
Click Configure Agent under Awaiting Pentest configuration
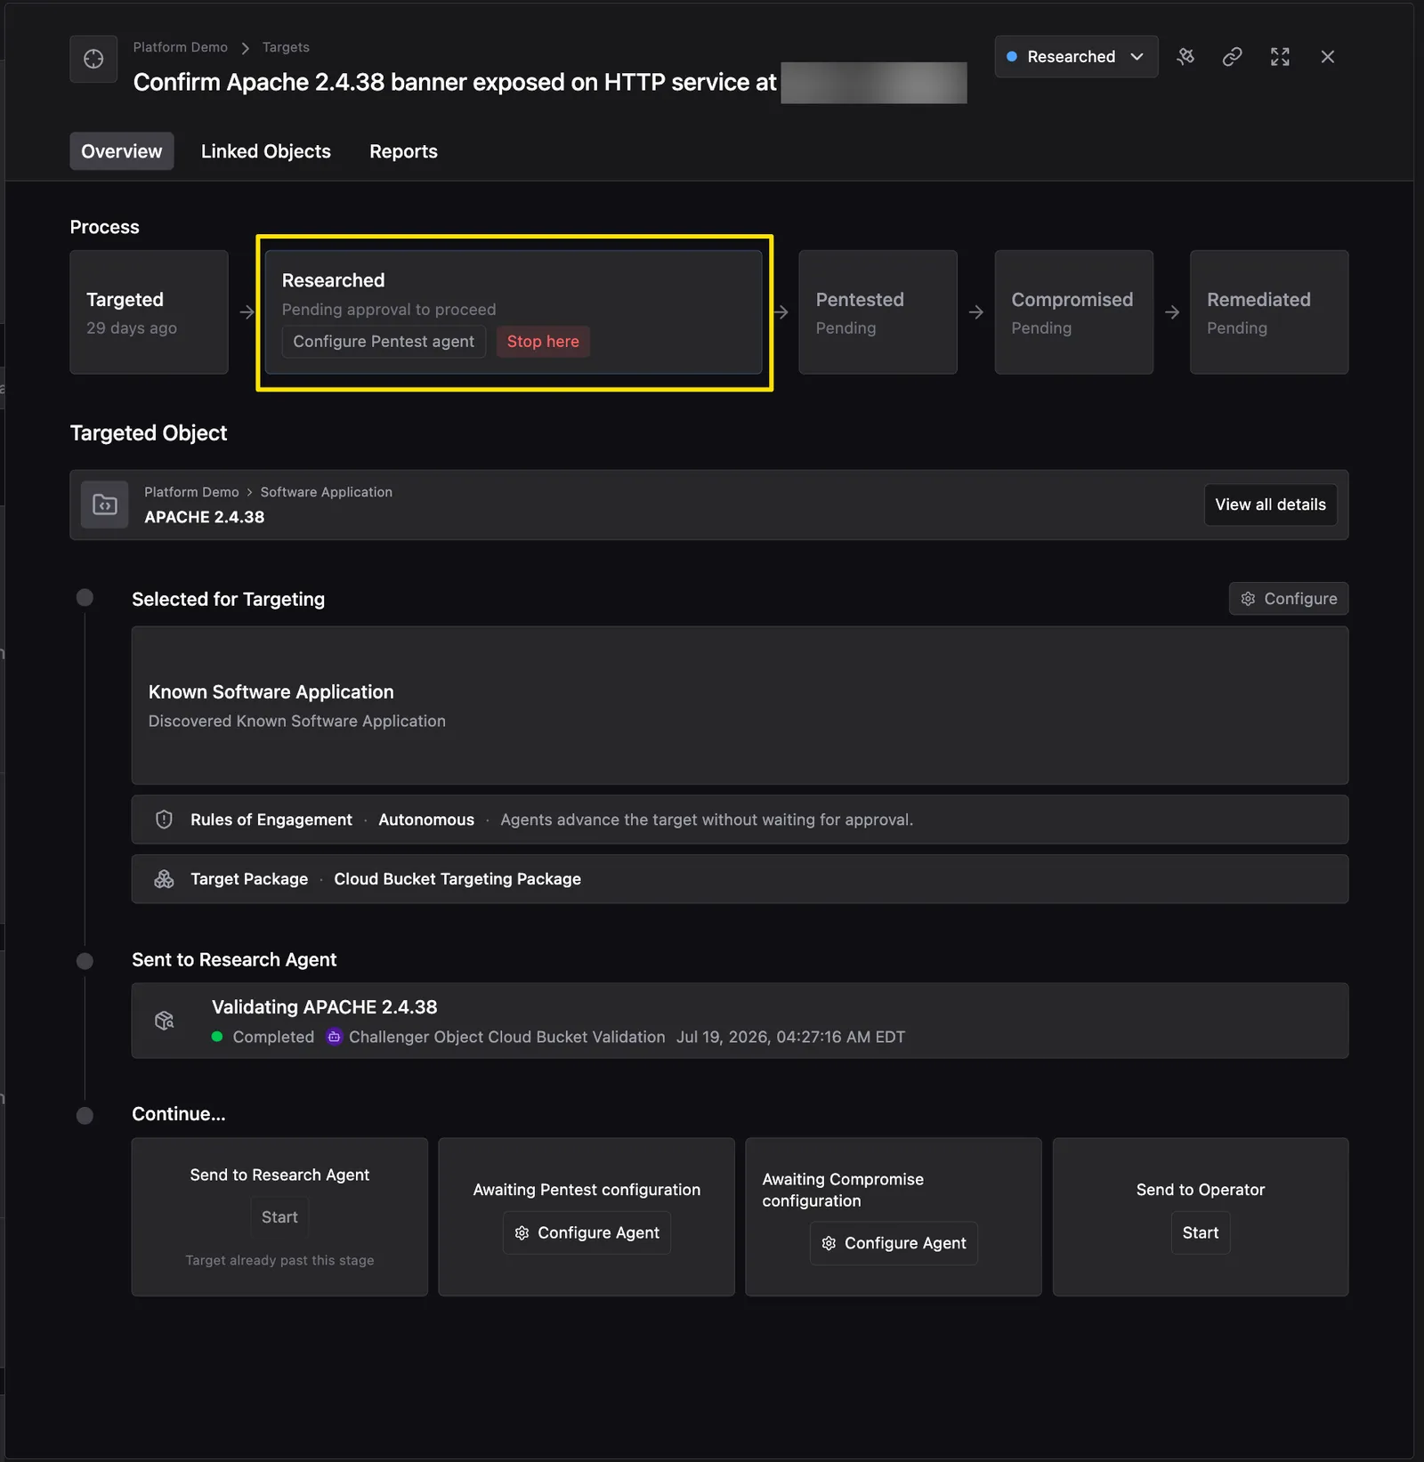pos(587,1232)
